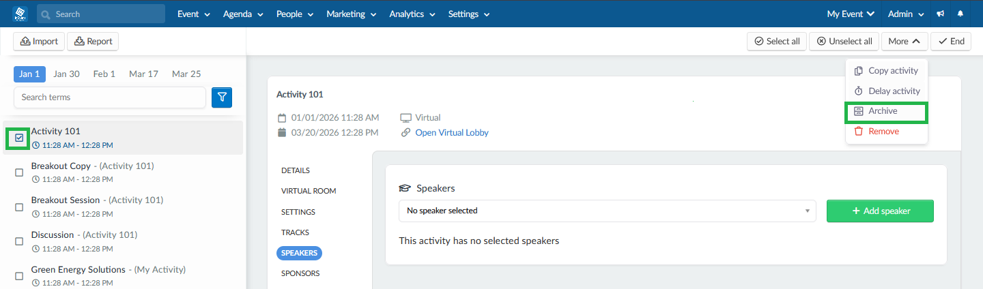The height and width of the screenshot is (289, 983).
Task: Click the Unselect all button
Action: click(x=844, y=42)
